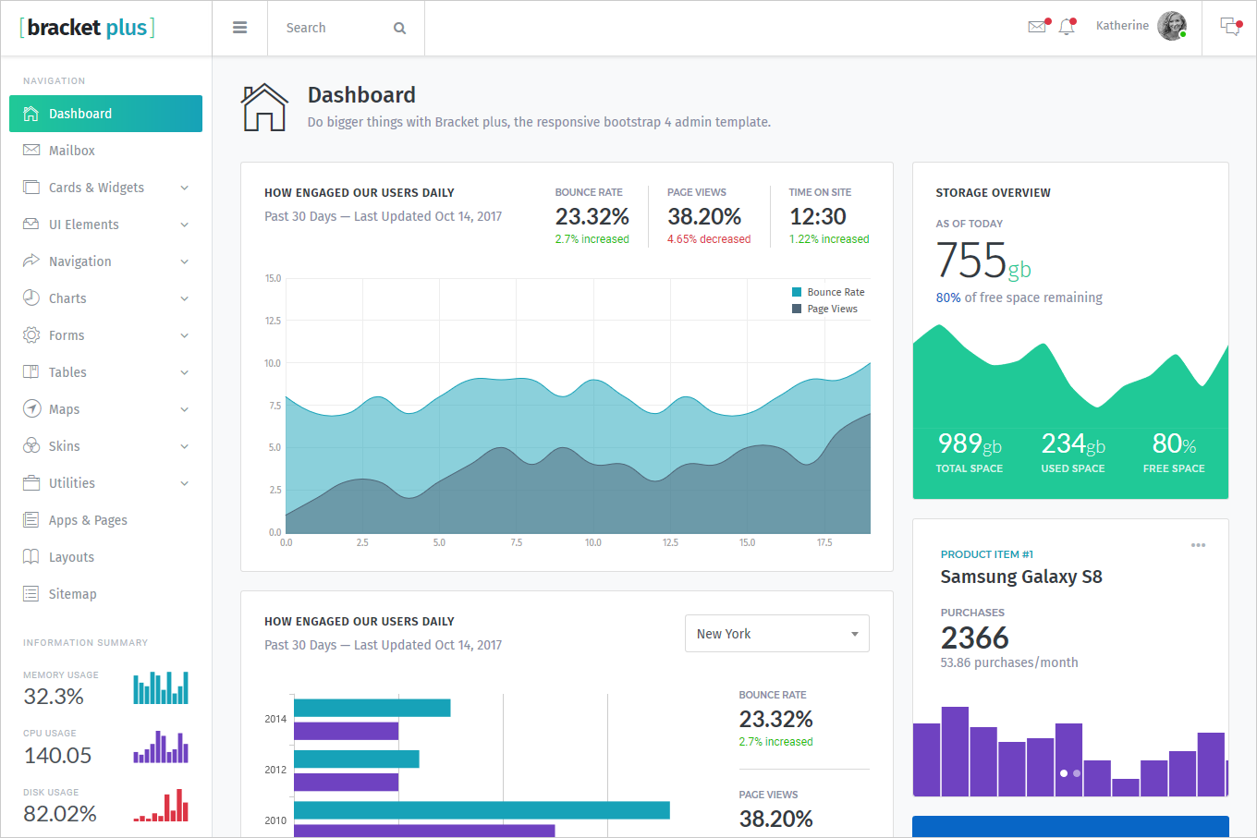Select the first carousel dot on product card

point(1064,773)
